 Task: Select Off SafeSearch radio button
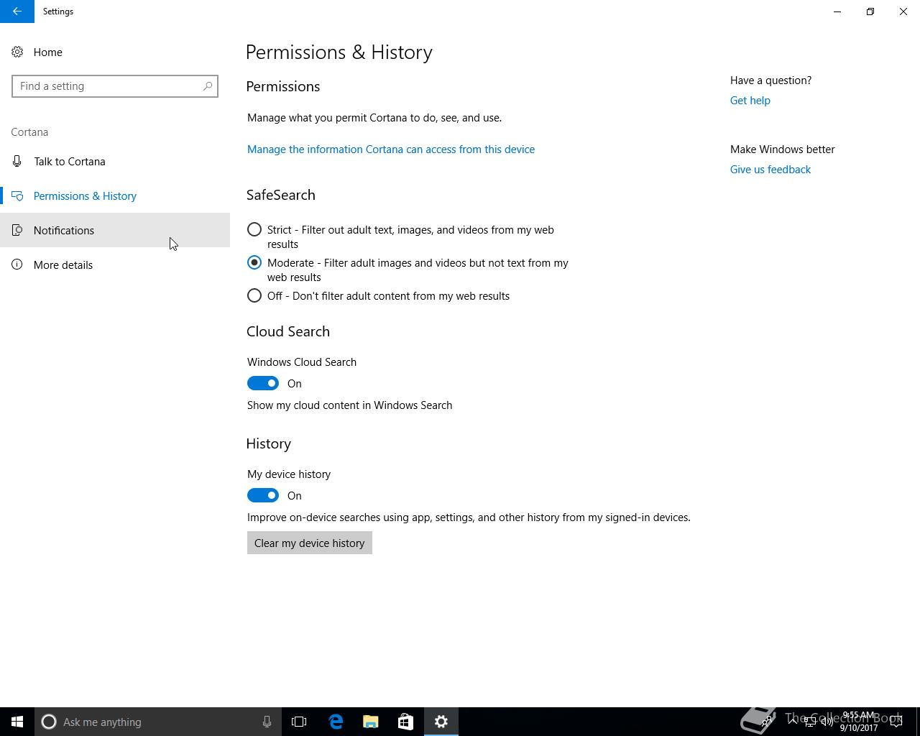coord(254,296)
